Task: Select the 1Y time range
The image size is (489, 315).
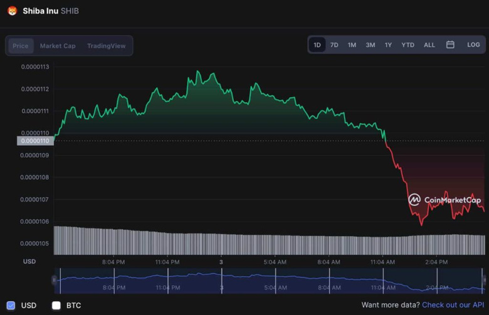Action: pos(388,45)
